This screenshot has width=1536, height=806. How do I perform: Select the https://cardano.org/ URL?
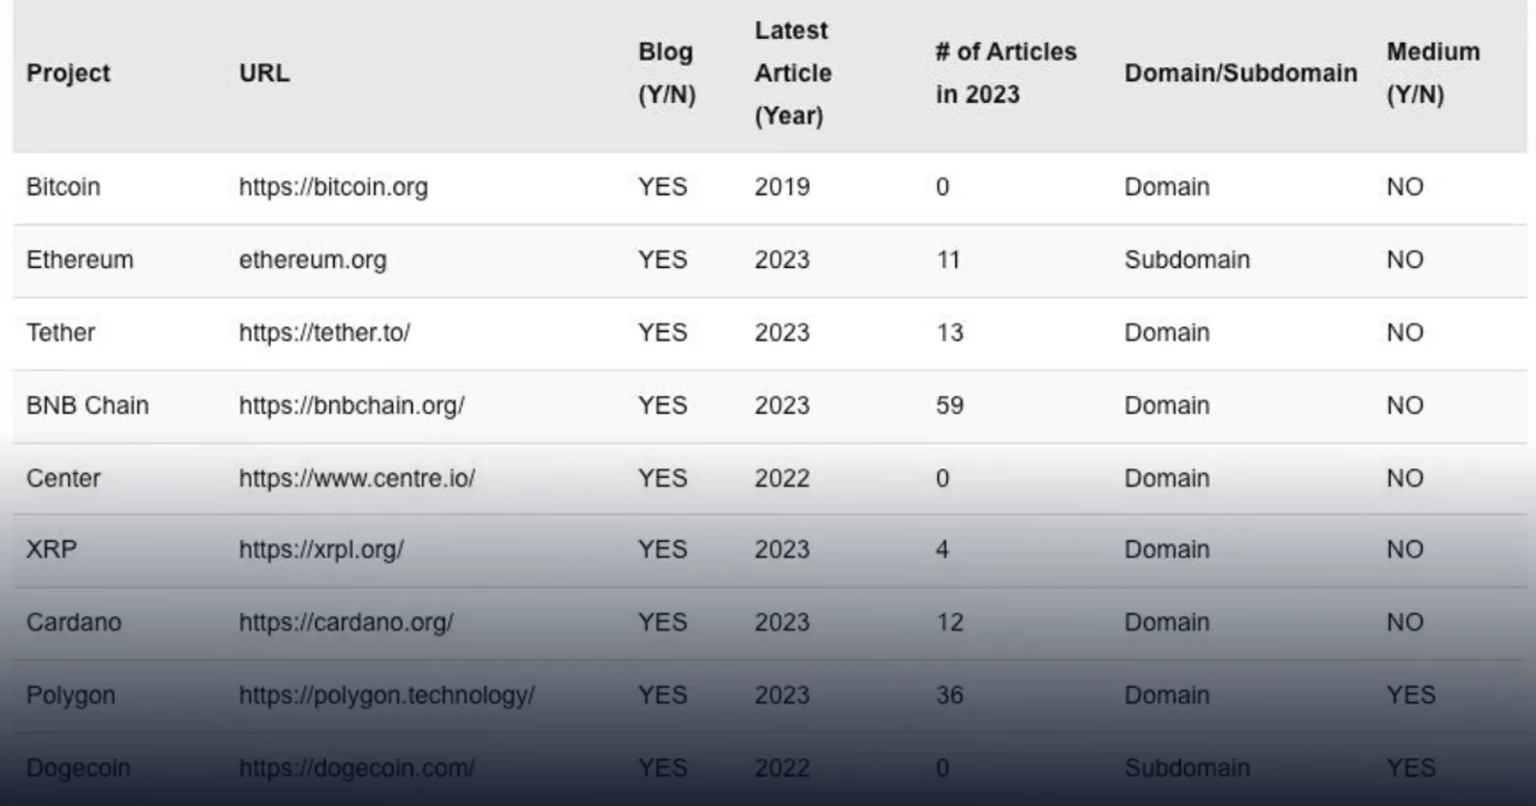pos(345,622)
